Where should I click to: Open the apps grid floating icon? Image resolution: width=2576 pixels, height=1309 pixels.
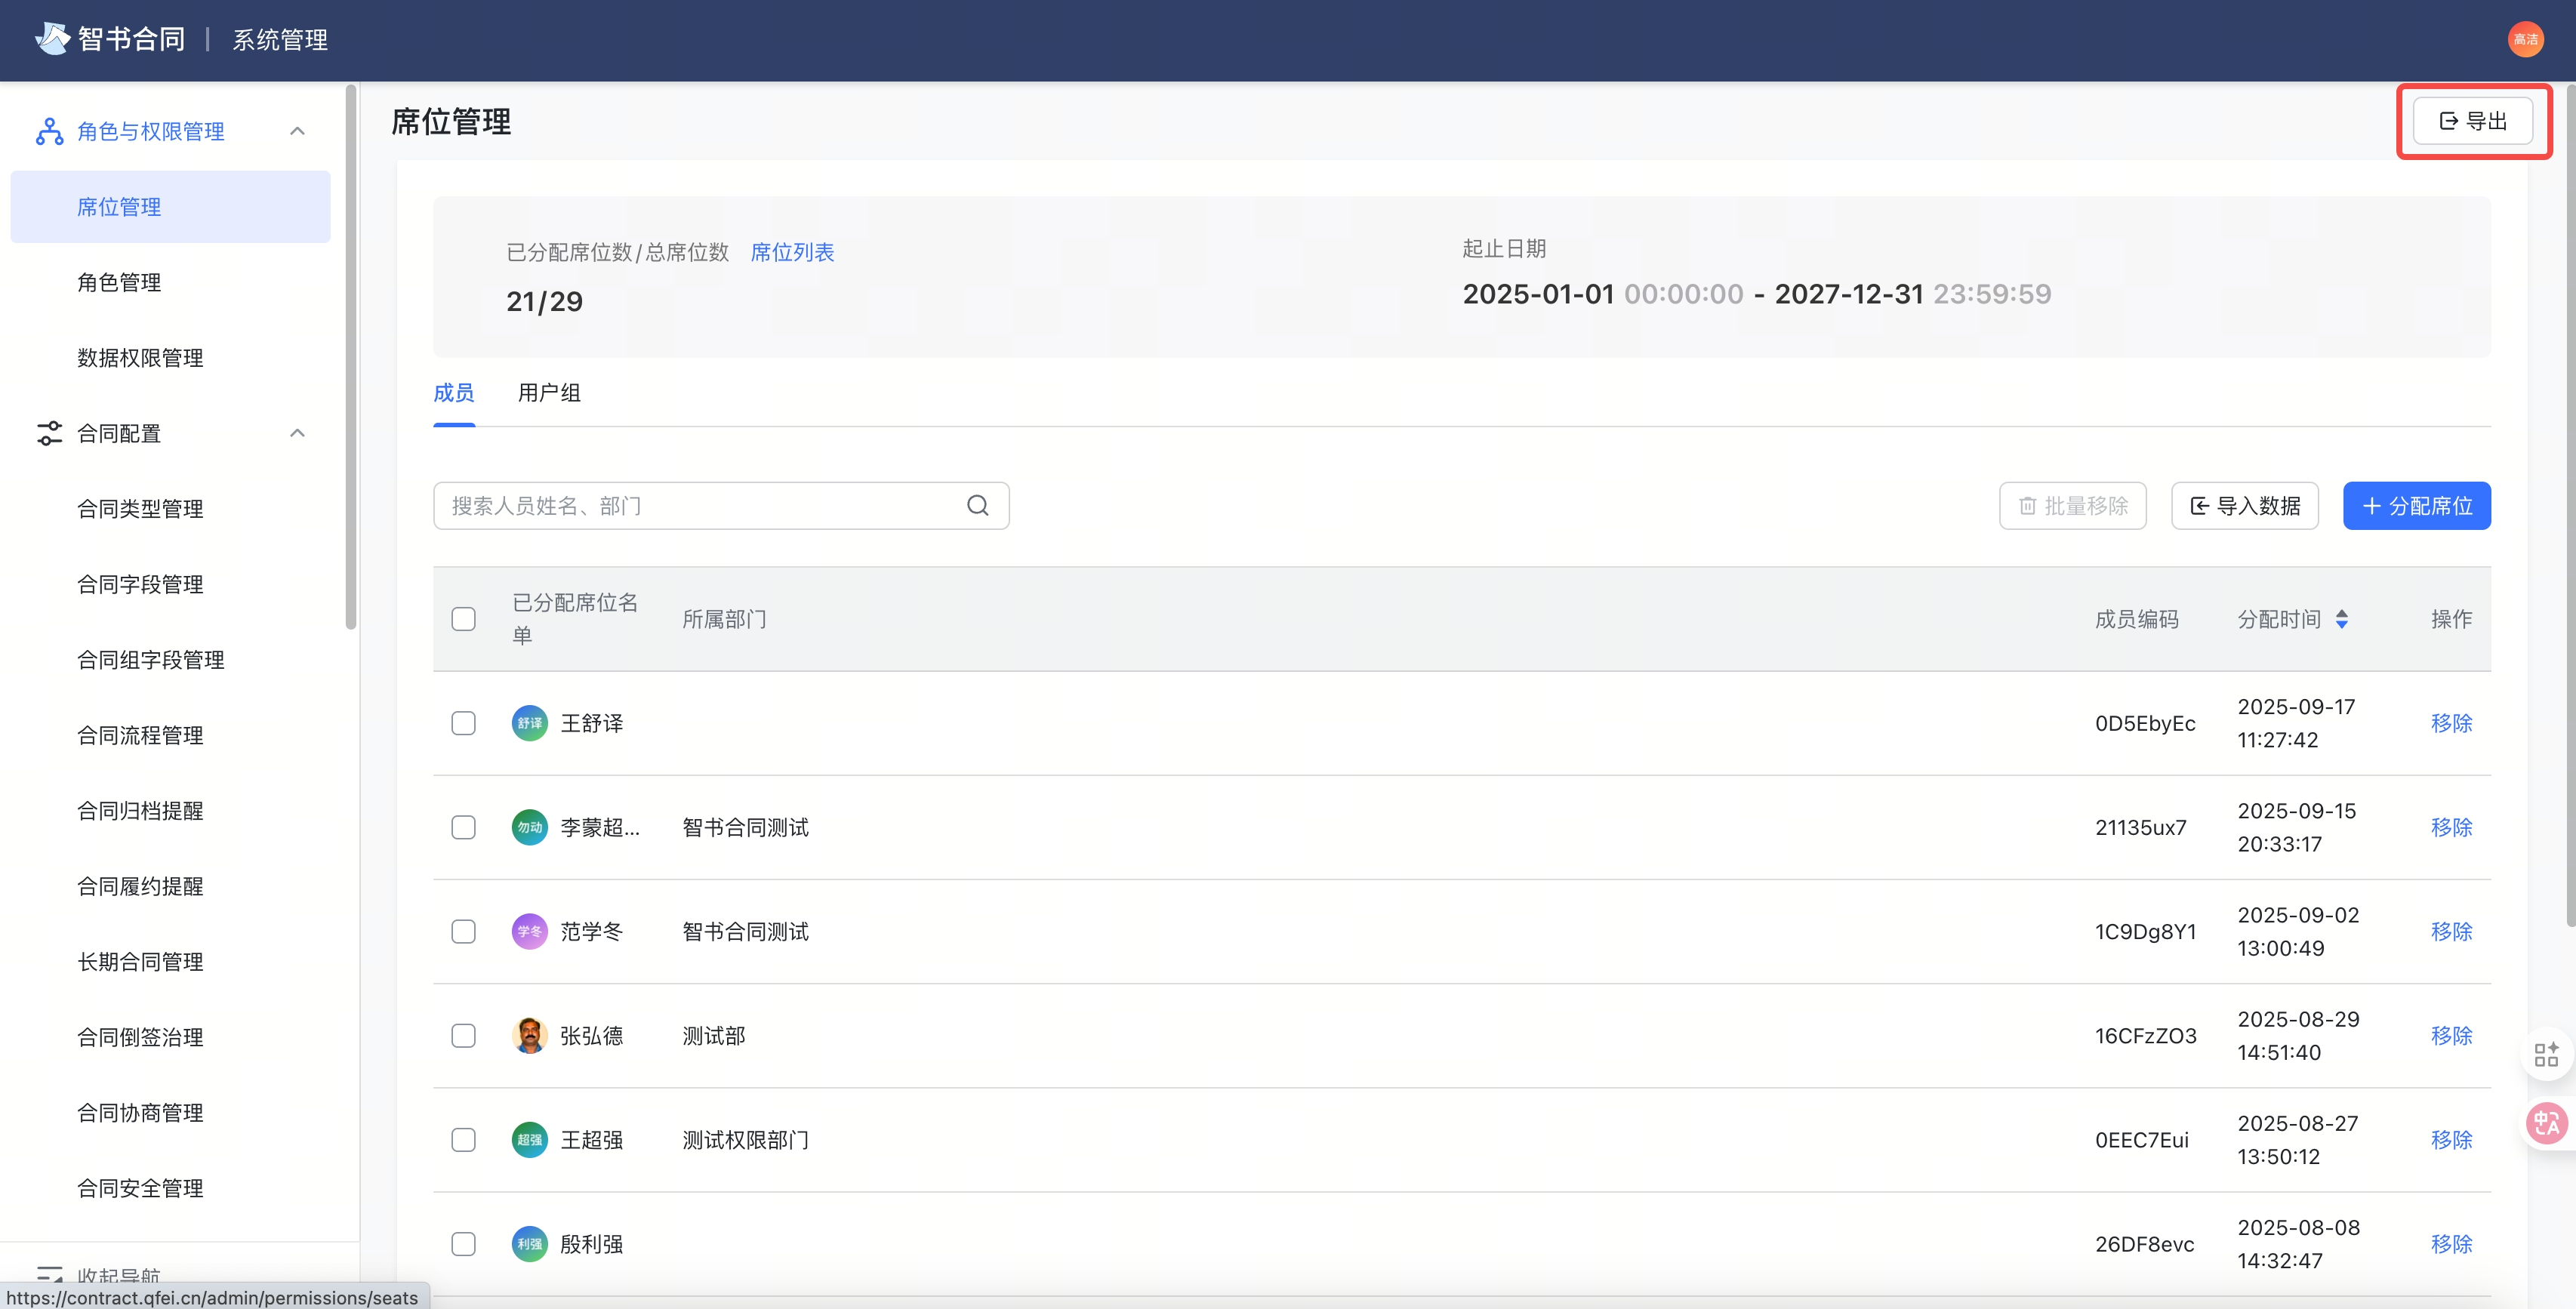pyautogui.click(x=2546, y=1054)
